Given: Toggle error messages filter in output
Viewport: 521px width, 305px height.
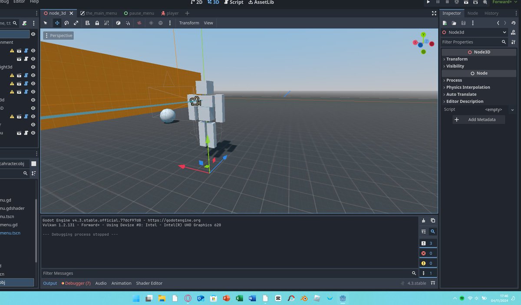Looking at the screenshot, I should [428, 253].
